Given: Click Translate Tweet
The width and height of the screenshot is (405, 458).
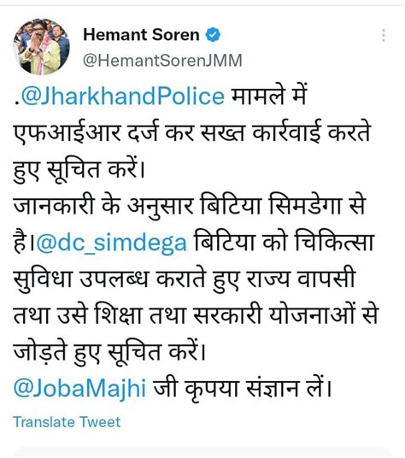Looking at the screenshot, I should (67, 422).
